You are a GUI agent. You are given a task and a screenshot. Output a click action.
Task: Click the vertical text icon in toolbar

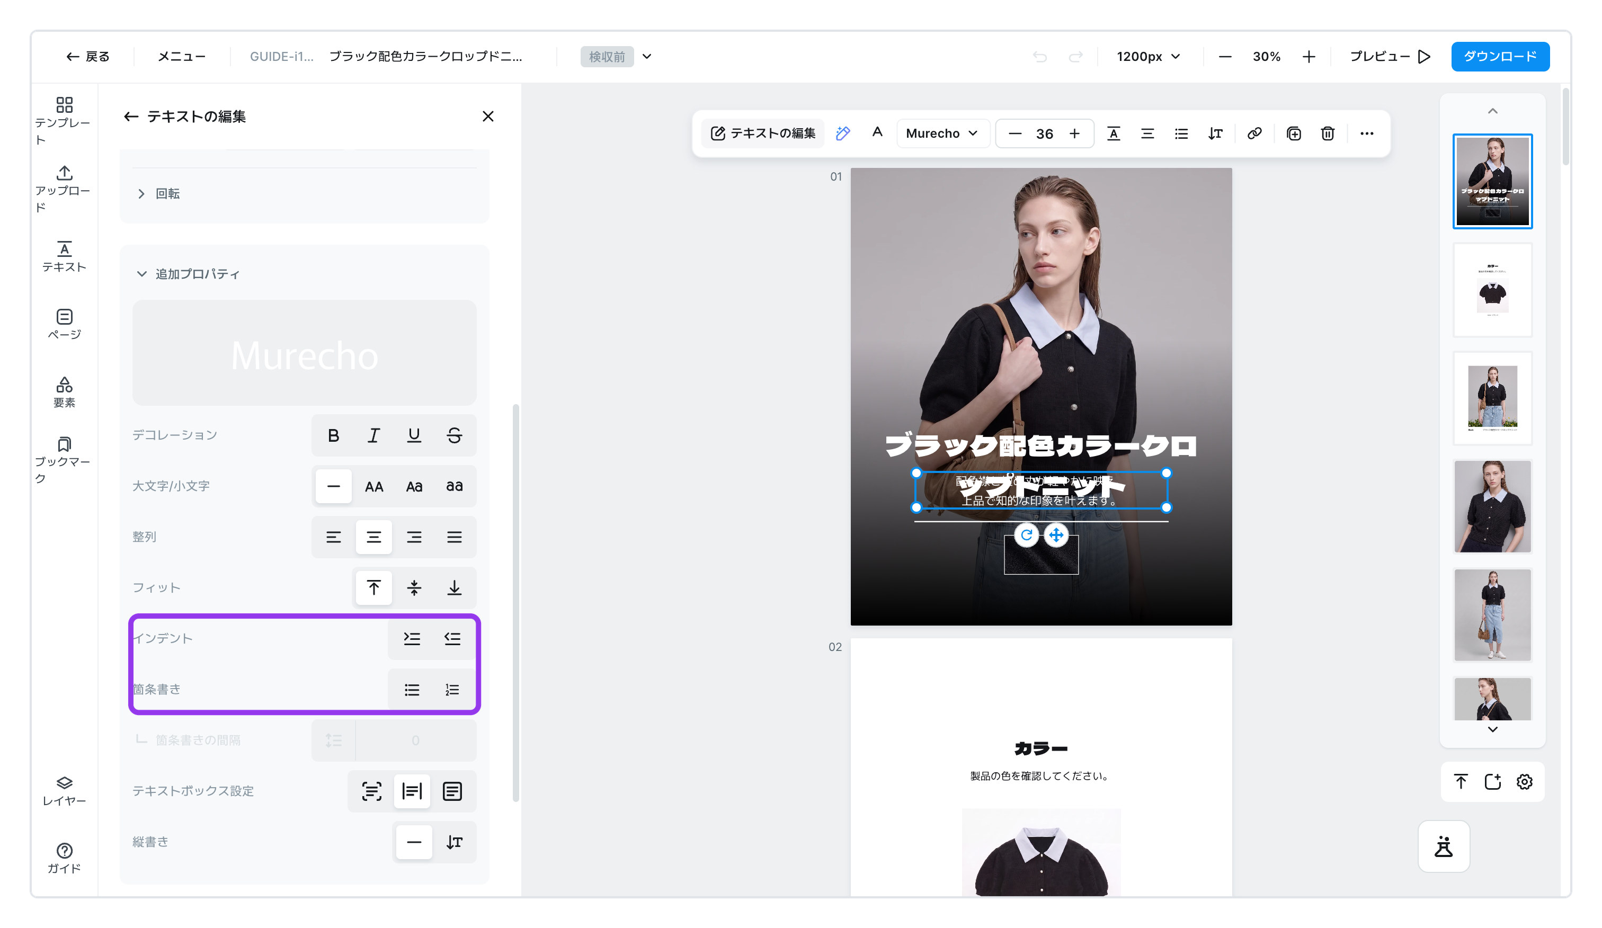pyautogui.click(x=1215, y=133)
